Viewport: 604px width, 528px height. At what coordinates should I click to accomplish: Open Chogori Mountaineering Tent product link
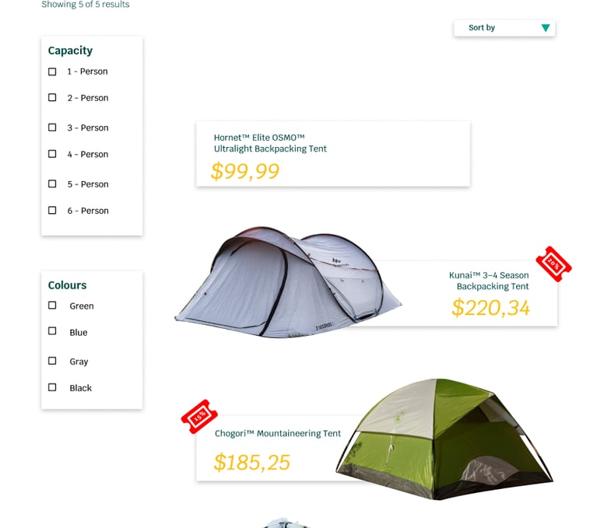tap(278, 434)
